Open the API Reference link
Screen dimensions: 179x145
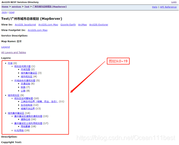(x=168, y=7)
